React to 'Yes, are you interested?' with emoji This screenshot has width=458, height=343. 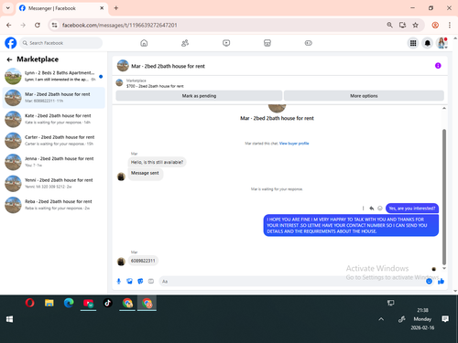pyautogui.click(x=380, y=209)
